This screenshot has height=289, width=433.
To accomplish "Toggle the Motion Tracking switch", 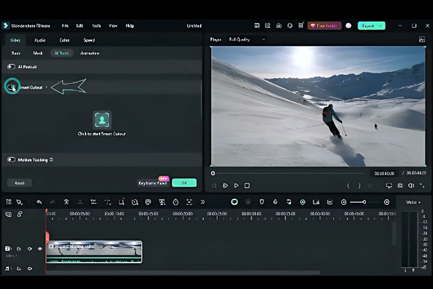I will 12,159.
